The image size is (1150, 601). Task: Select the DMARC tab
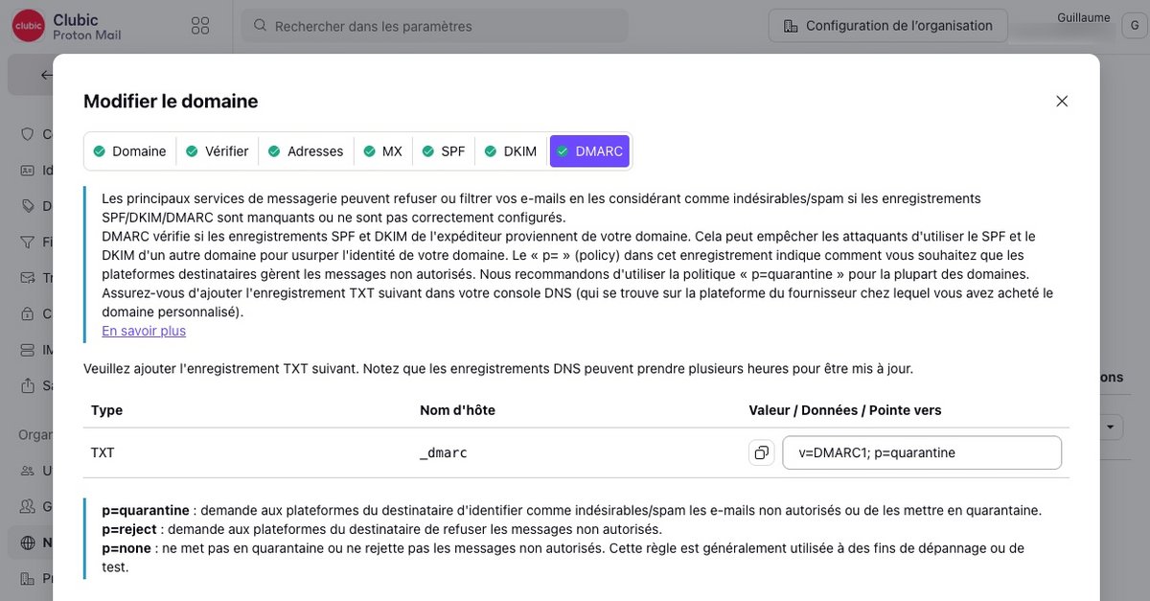click(x=589, y=151)
